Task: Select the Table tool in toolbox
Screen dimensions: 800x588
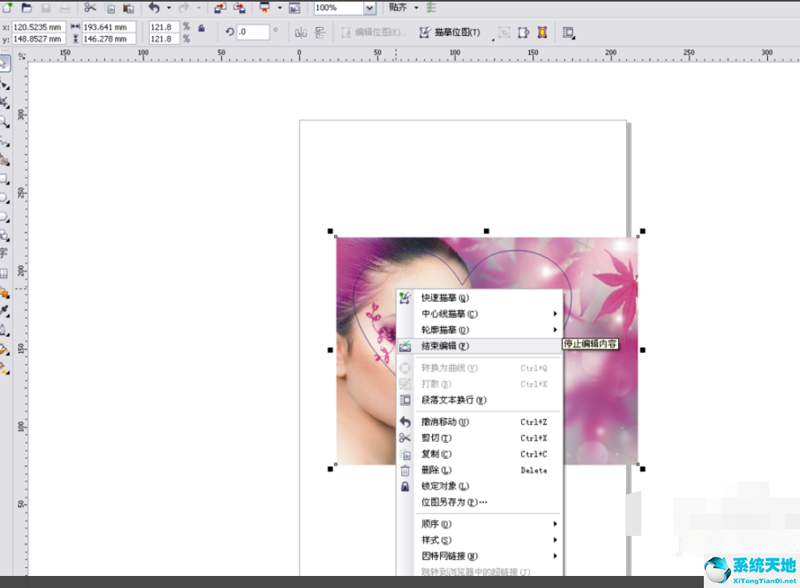Action: [4, 274]
